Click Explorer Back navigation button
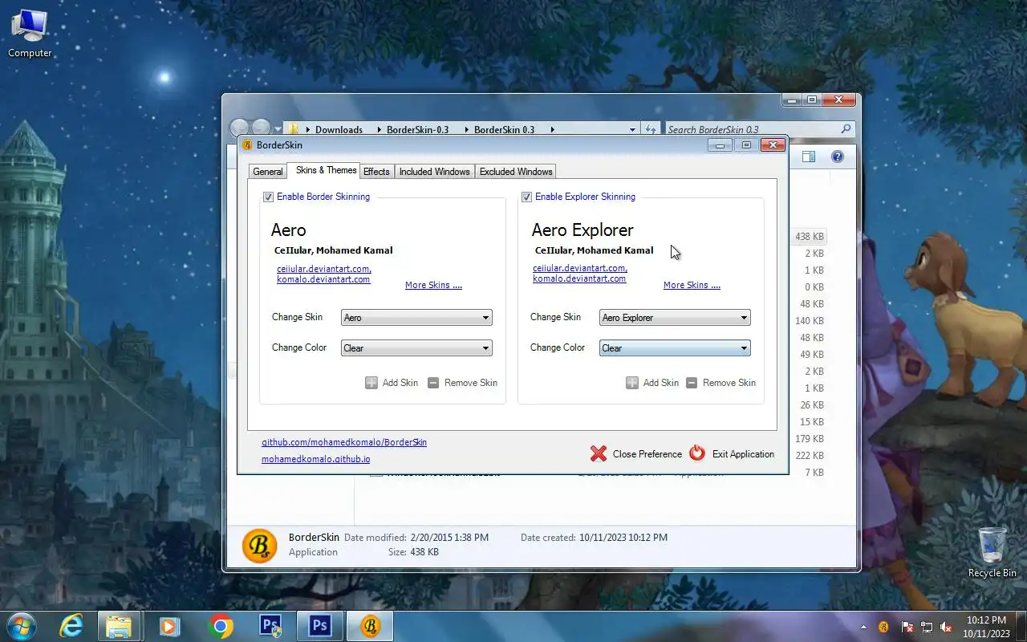1027x642 pixels. click(239, 128)
